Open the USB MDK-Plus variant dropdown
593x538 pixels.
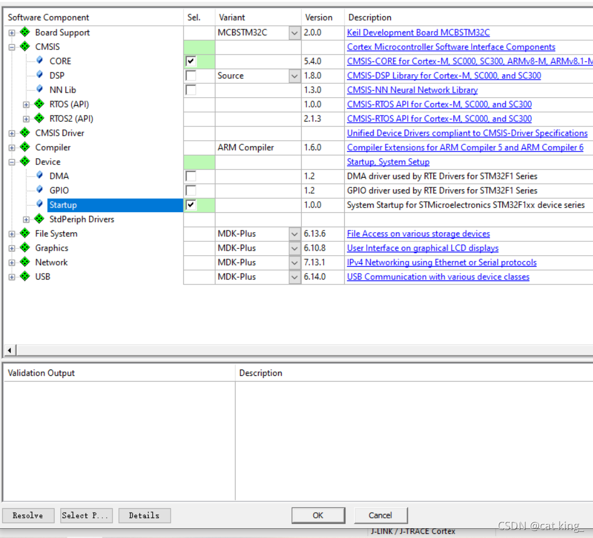coord(295,277)
